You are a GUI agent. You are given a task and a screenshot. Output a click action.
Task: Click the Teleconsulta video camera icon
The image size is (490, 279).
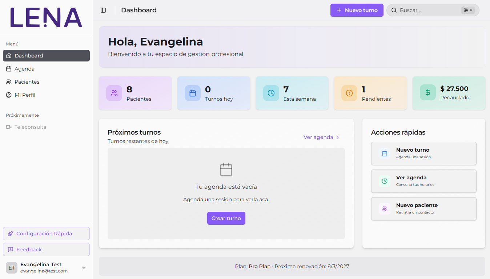pos(9,127)
